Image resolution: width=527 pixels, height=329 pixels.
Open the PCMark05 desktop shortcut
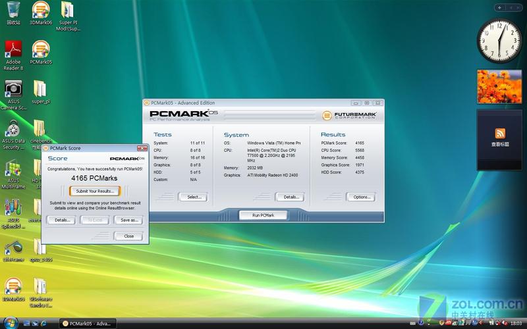[x=41, y=53]
